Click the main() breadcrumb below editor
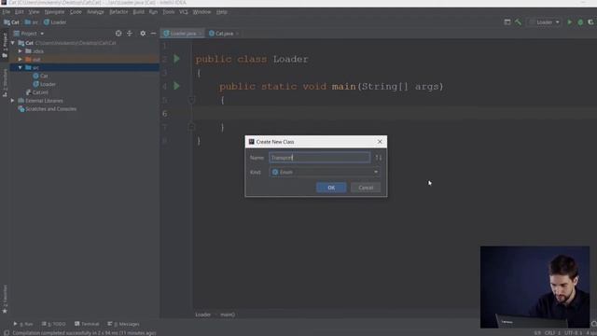The width and height of the screenshot is (597, 336). coord(228,315)
